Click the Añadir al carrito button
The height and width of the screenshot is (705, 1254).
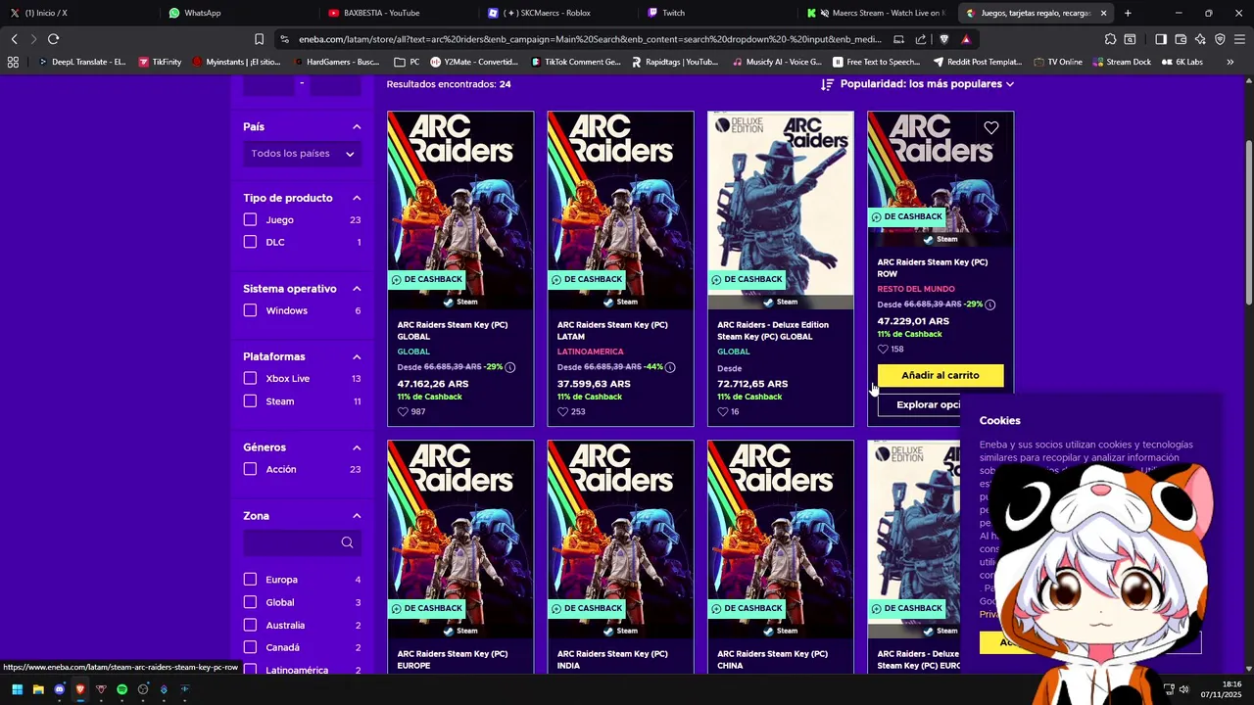tap(940, 375)
